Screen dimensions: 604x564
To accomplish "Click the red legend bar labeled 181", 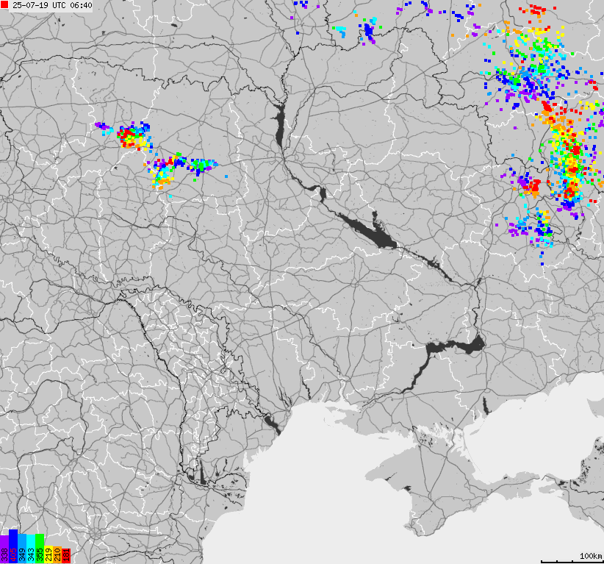I will coord(66,556).
